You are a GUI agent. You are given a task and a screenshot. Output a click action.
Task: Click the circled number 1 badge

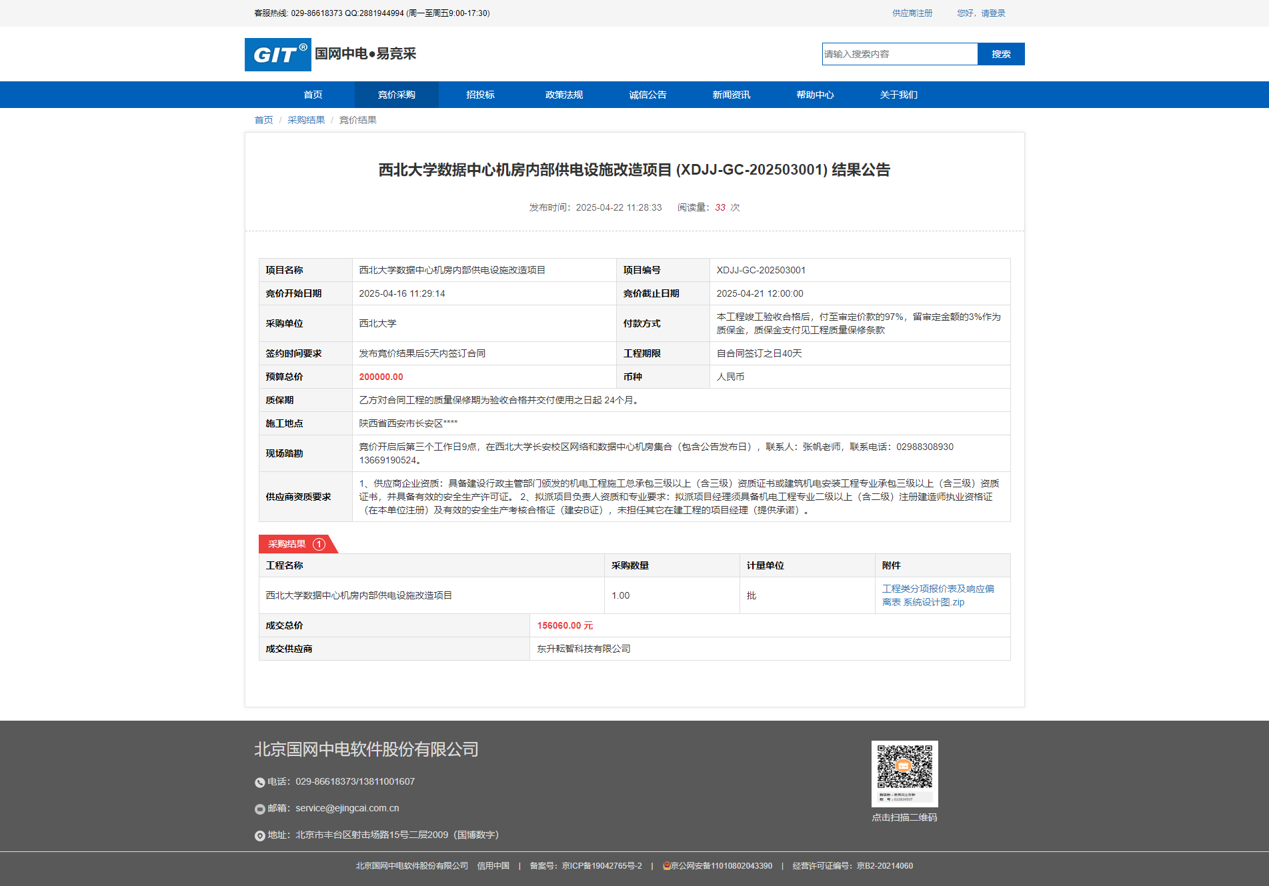[x=319, y=545]
